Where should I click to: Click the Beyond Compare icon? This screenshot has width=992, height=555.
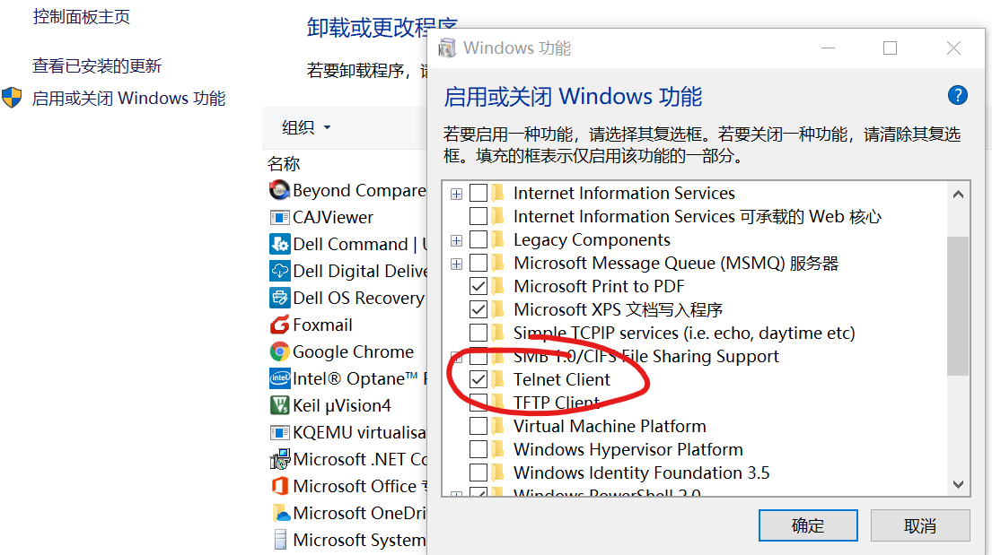(278, 190)
